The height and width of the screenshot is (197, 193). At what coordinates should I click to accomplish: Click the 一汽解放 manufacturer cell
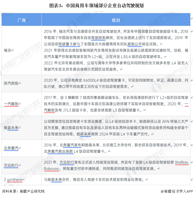tap(21, 104)
